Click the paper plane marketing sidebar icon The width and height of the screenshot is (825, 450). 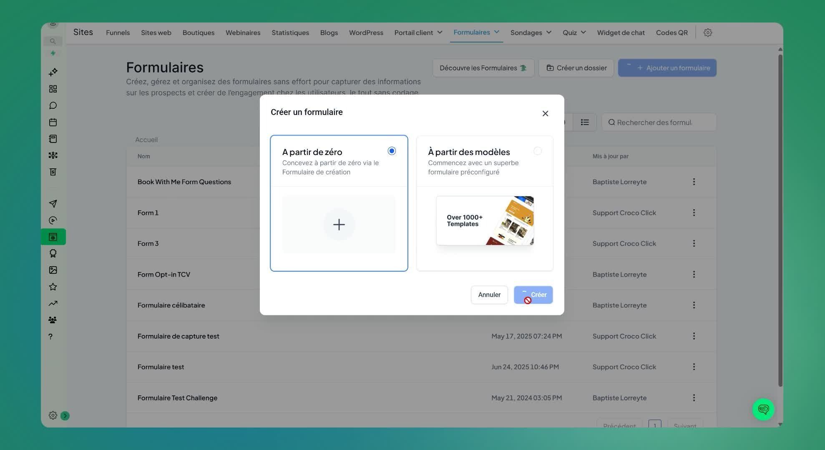53,204
